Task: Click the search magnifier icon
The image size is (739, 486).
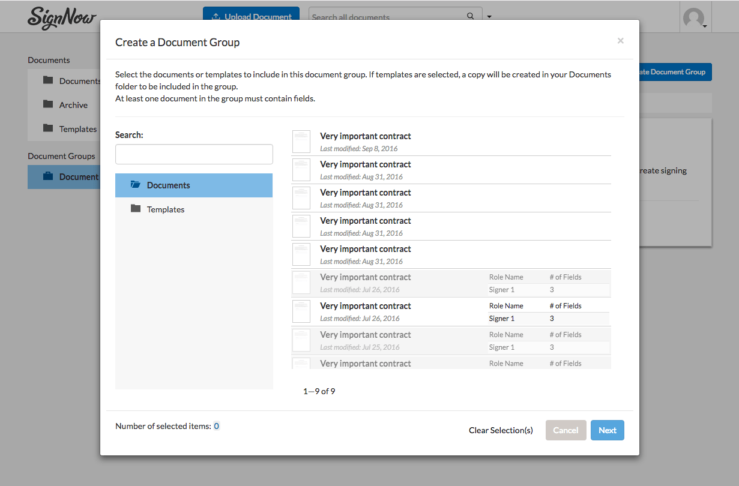Action: 471,16
